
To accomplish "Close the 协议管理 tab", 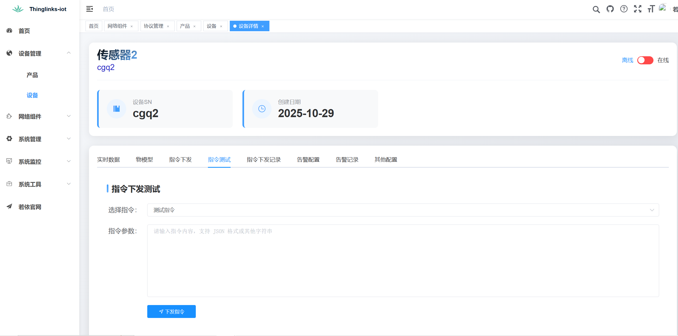I will (x=168, y=26).
